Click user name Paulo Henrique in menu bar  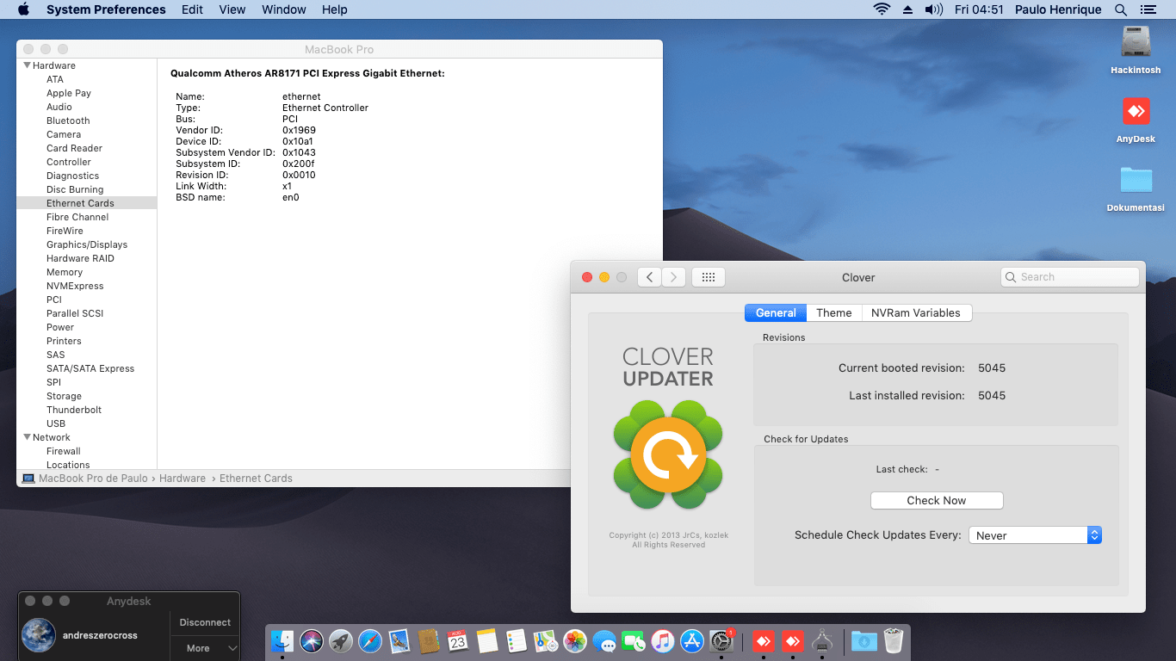pos(1058,9)
